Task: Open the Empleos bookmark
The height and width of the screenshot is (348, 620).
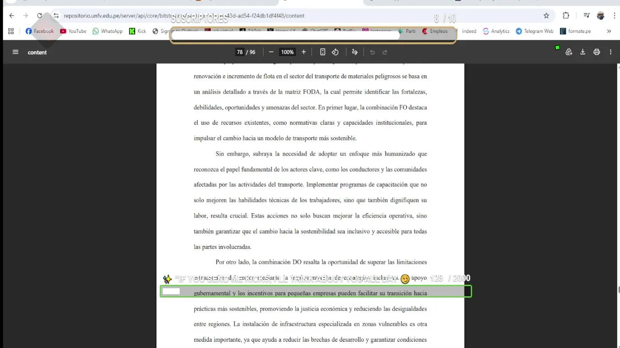Action: coord(435,31)
